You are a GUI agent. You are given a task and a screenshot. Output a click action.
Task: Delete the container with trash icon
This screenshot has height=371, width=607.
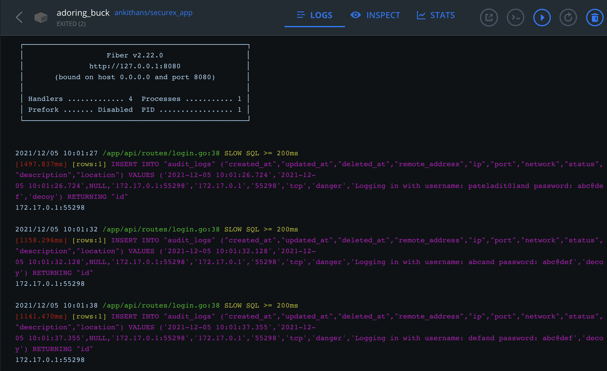pyautogui.click(x=595, y=18)
